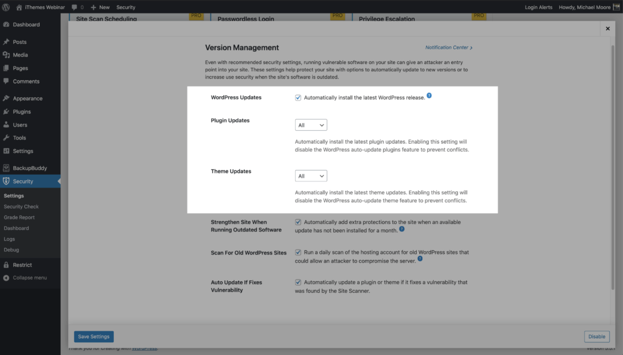Click Disable button
This screenshot has height=355, width=623.
(x=597, y=336)
